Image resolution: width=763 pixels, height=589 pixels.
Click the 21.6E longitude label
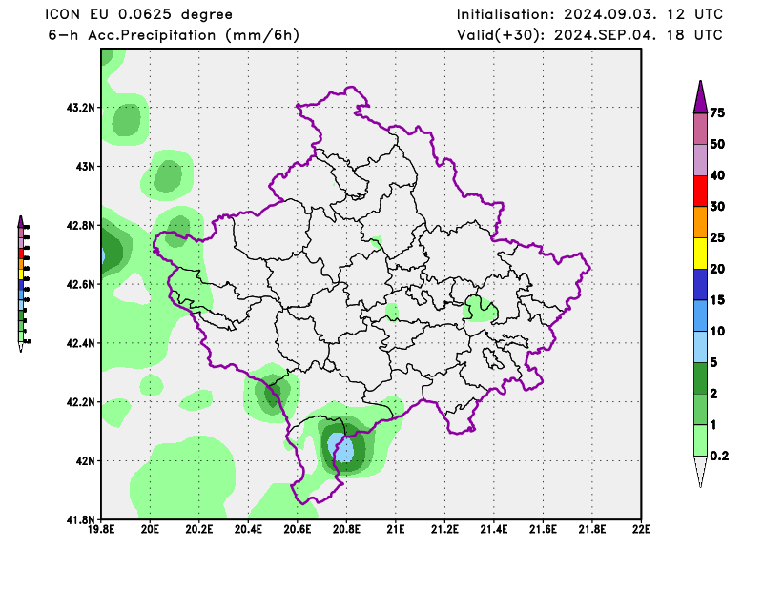pyautogui.click(x=543, y=529)
